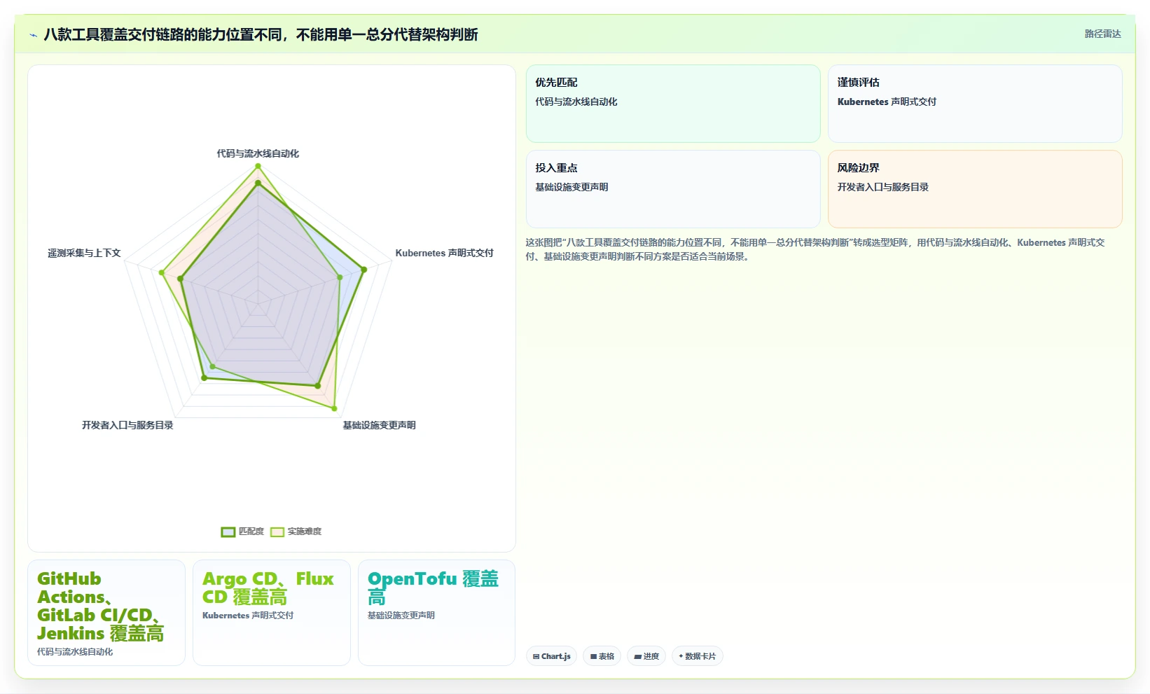Click the 代码与流水线自动化 radar axis label

(x=258, y=153)
